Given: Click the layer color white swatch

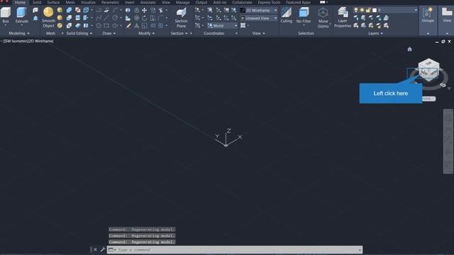Looking at the screenshot, I should pyautogui.click(x=375, y=10).
